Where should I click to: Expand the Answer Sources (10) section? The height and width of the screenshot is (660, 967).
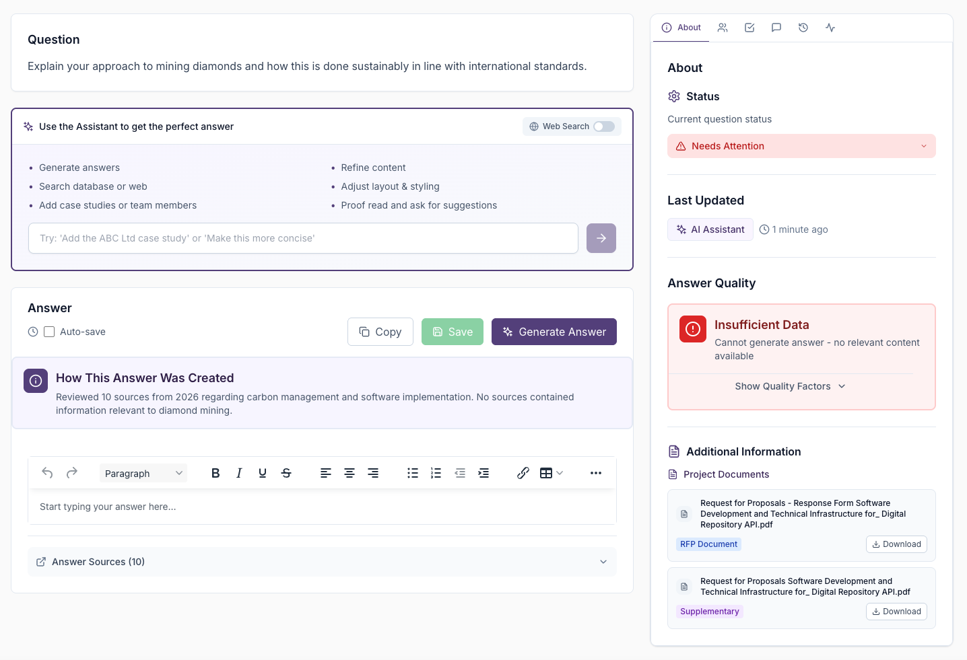pos(322,562)
